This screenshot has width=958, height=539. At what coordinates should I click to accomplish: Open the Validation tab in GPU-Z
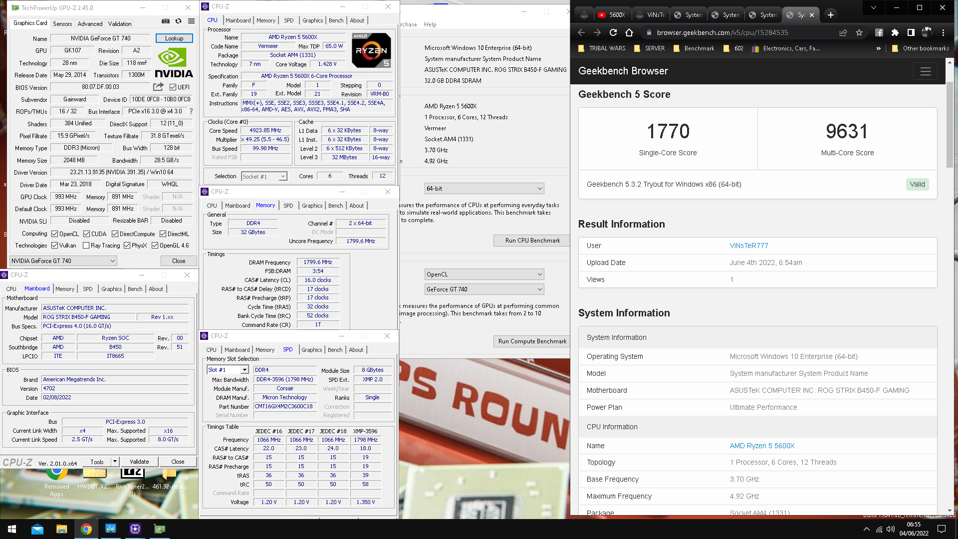[x=120, y=23]
